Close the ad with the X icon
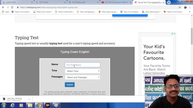The height and width of the screenshot is (108, 193). coord(175,34)
